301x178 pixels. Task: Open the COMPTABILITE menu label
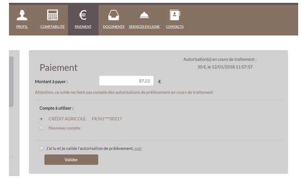(52, 27)
